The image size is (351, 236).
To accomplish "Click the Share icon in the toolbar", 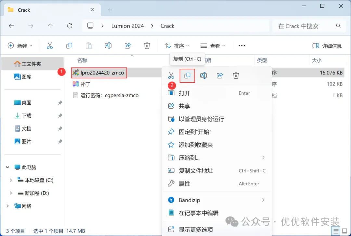I will click(x=128, y=46).
